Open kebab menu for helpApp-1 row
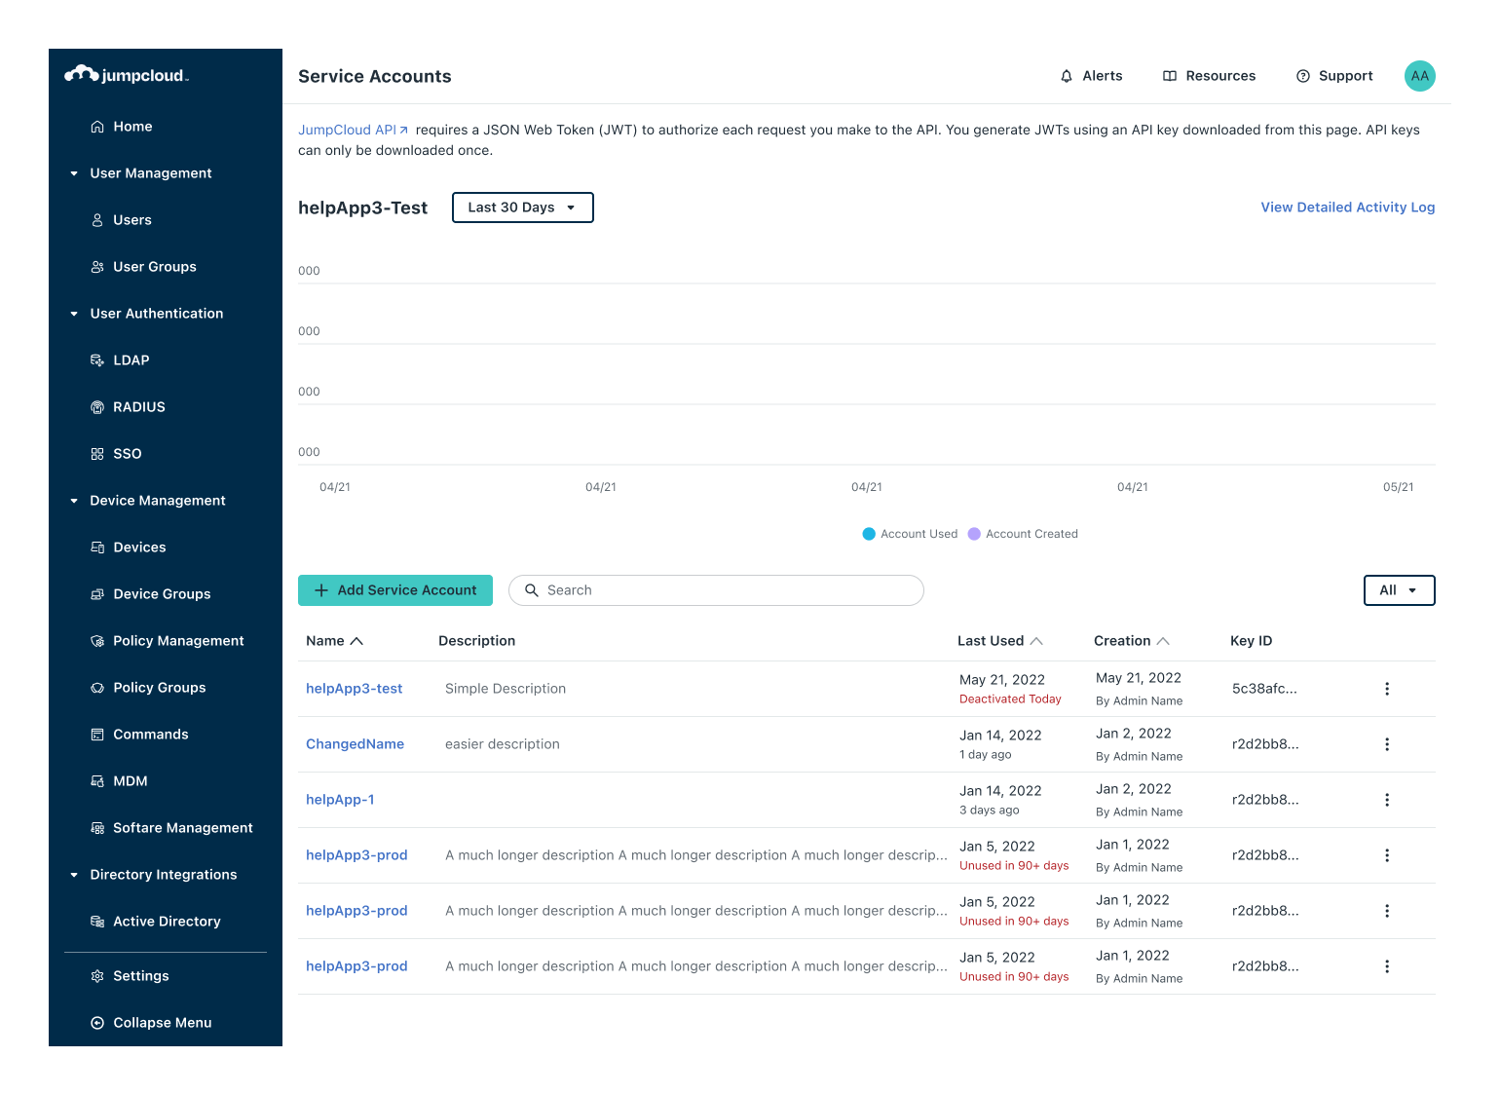 tap(1387, 800)
